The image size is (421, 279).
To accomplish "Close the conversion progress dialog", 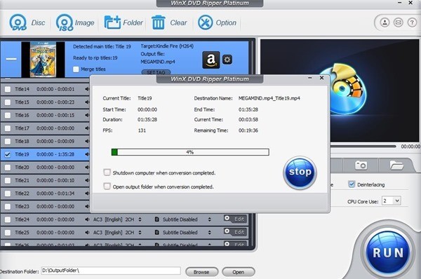I will [x=321, y=78].
